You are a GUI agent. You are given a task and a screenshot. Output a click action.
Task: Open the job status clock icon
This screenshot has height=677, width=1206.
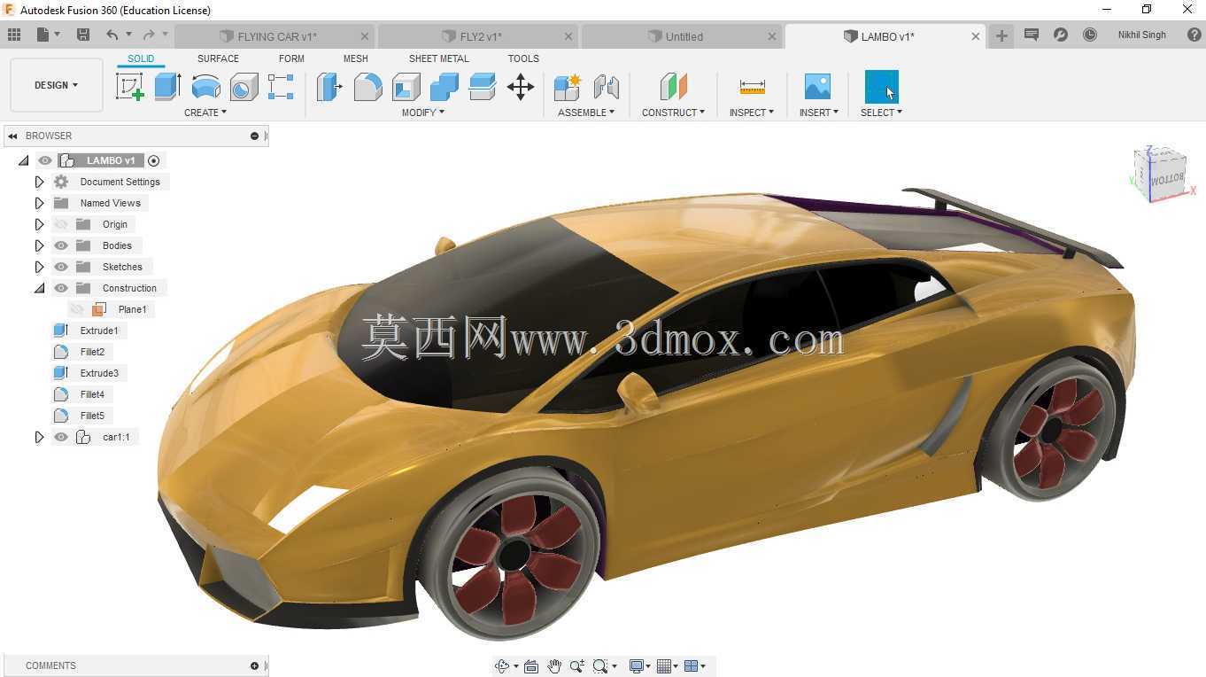tap(1090, 35)
